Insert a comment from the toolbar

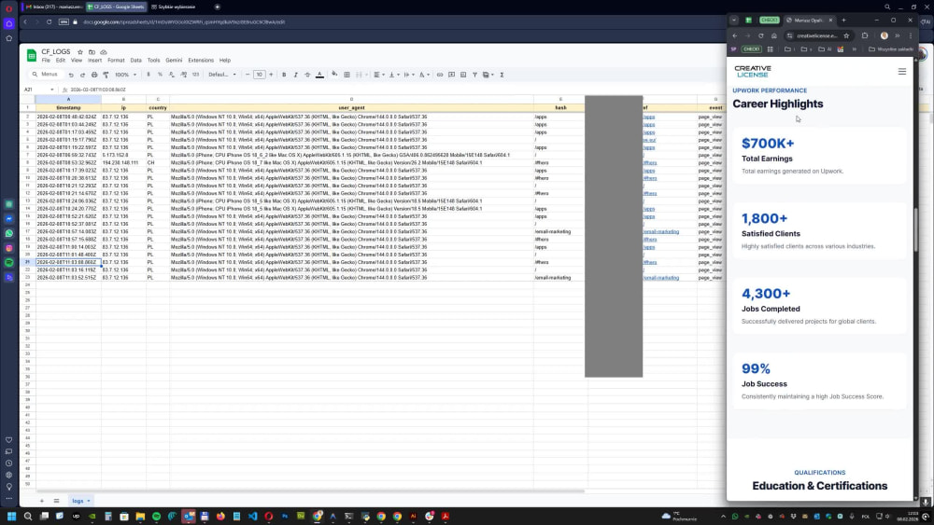click(451, 75)
